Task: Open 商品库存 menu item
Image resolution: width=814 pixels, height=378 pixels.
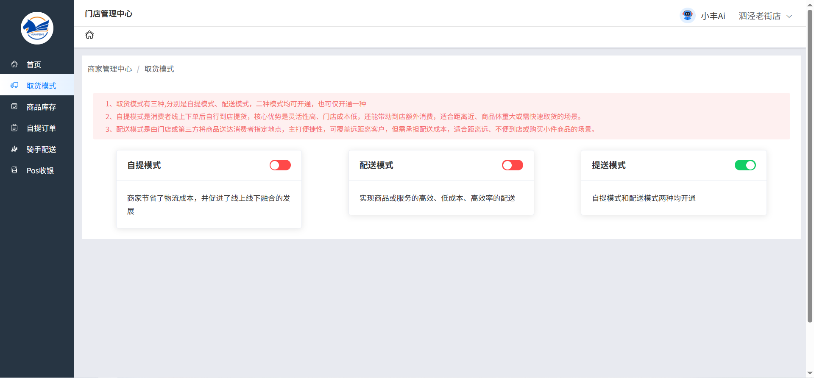Action: pos(41,107)
